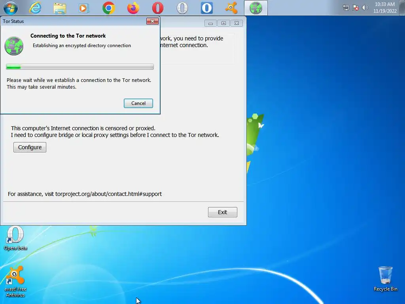Open Windows Media Player from taskbar
This screenshot has height=304, width=405.
pos(84,8)
